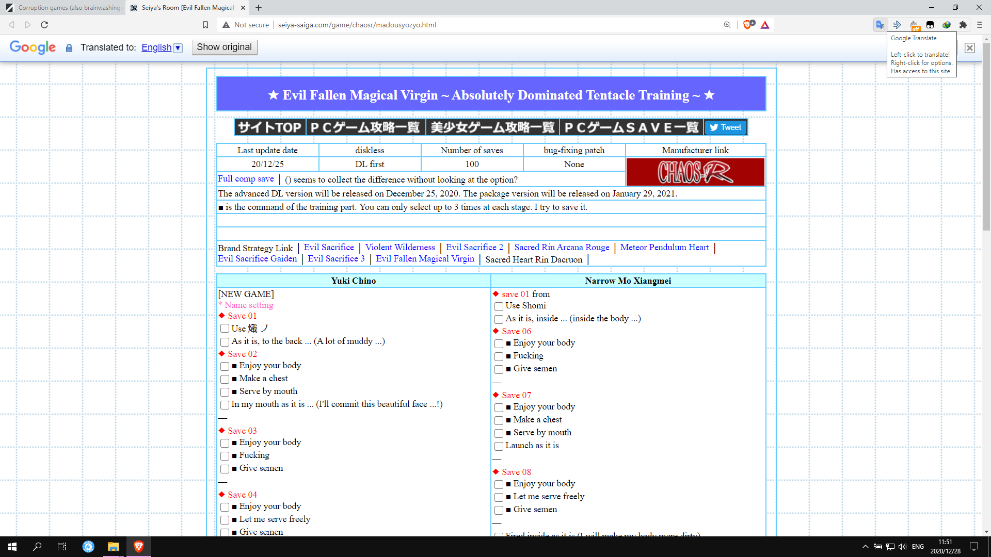Open the Evil Sacrifice 2 link

click(474, 248)
